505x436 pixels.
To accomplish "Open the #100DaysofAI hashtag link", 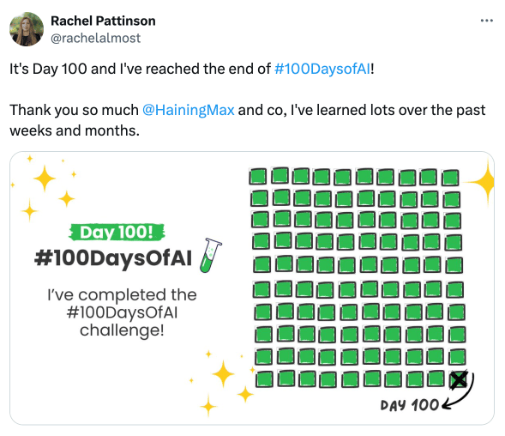I will point(322,69).
